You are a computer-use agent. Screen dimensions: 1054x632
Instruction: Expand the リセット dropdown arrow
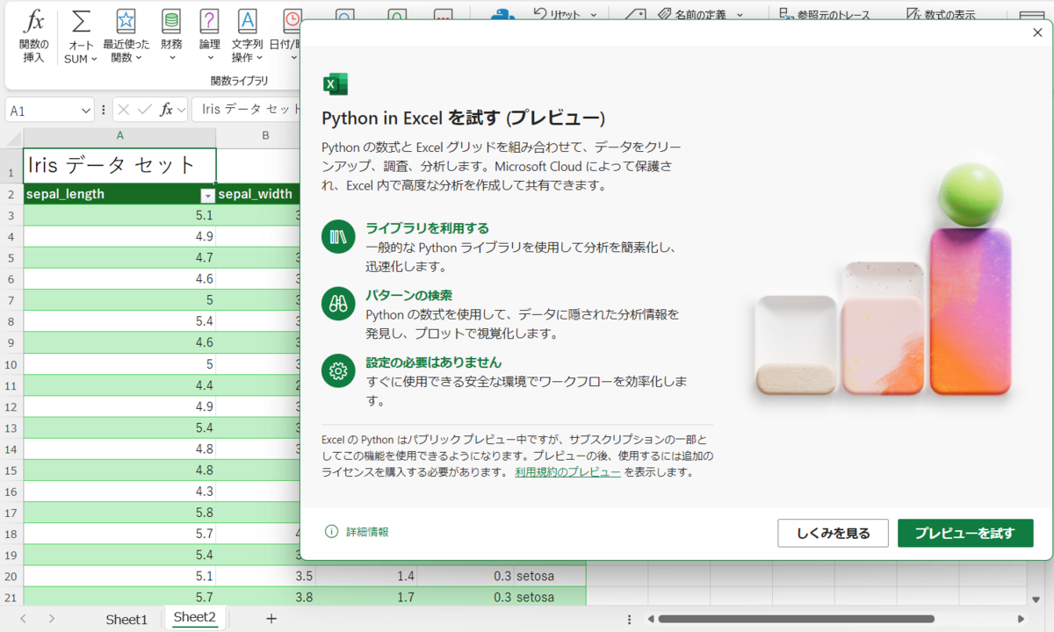[x=594, y=14]
